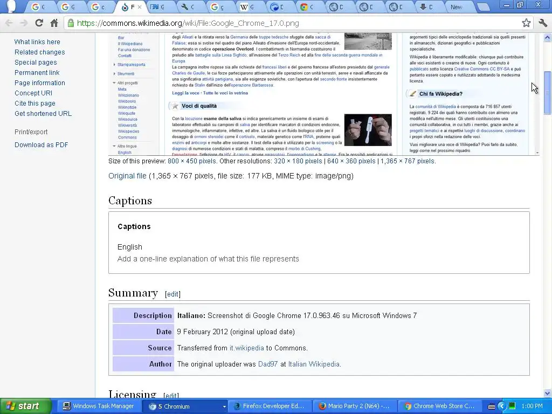This screenshot has height=414, width=552.
Task: Switch to the Wikipedia W tab
Action: (x=248, y=6)
